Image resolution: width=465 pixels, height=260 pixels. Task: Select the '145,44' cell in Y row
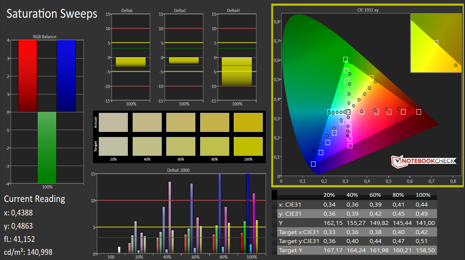pos(402,223)
